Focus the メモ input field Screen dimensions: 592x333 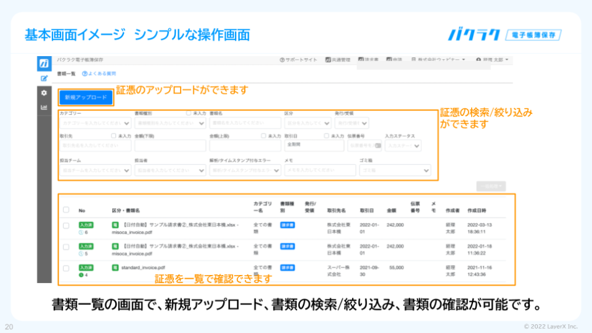320,170
